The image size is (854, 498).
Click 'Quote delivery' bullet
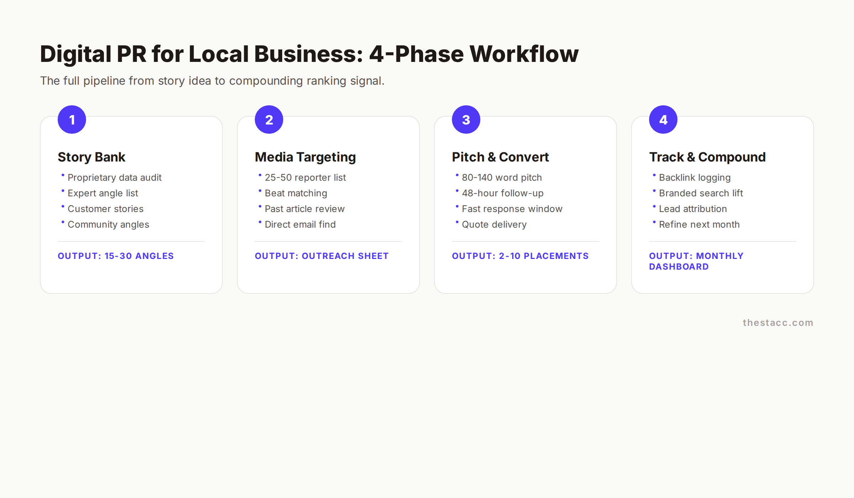coord(494,224)
